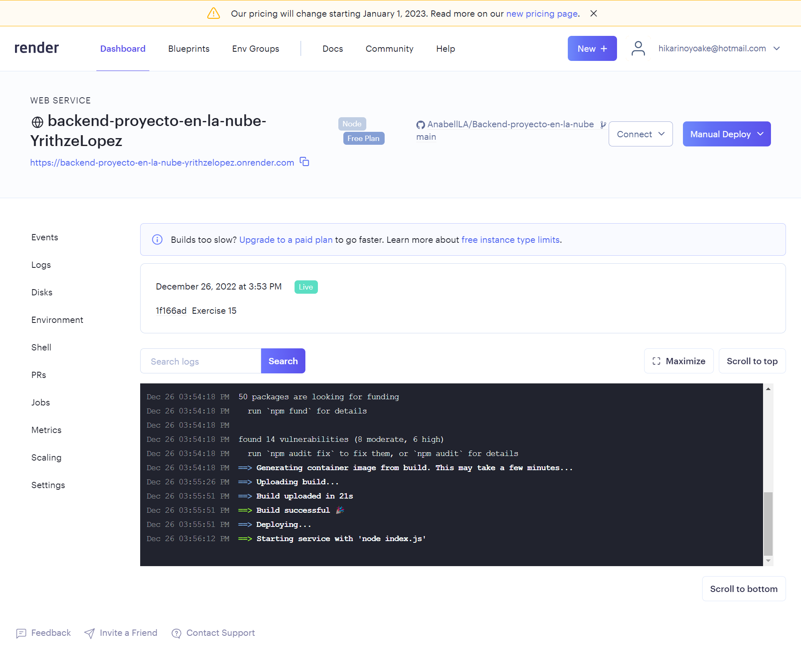Click the render logo
This screenshot has height=660, width=801.
point(36,48)
